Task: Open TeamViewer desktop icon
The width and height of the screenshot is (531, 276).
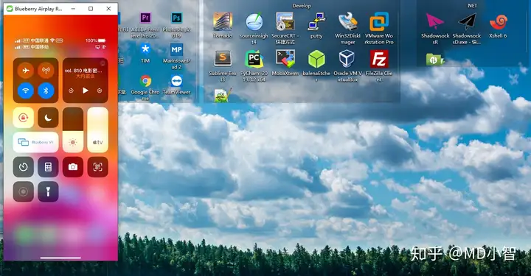Action: coord(176,85)
